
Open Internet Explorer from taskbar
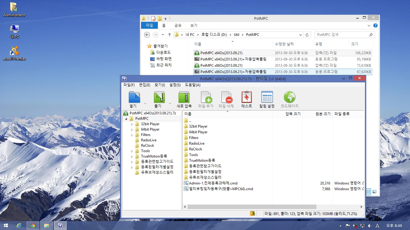point(19,226)
